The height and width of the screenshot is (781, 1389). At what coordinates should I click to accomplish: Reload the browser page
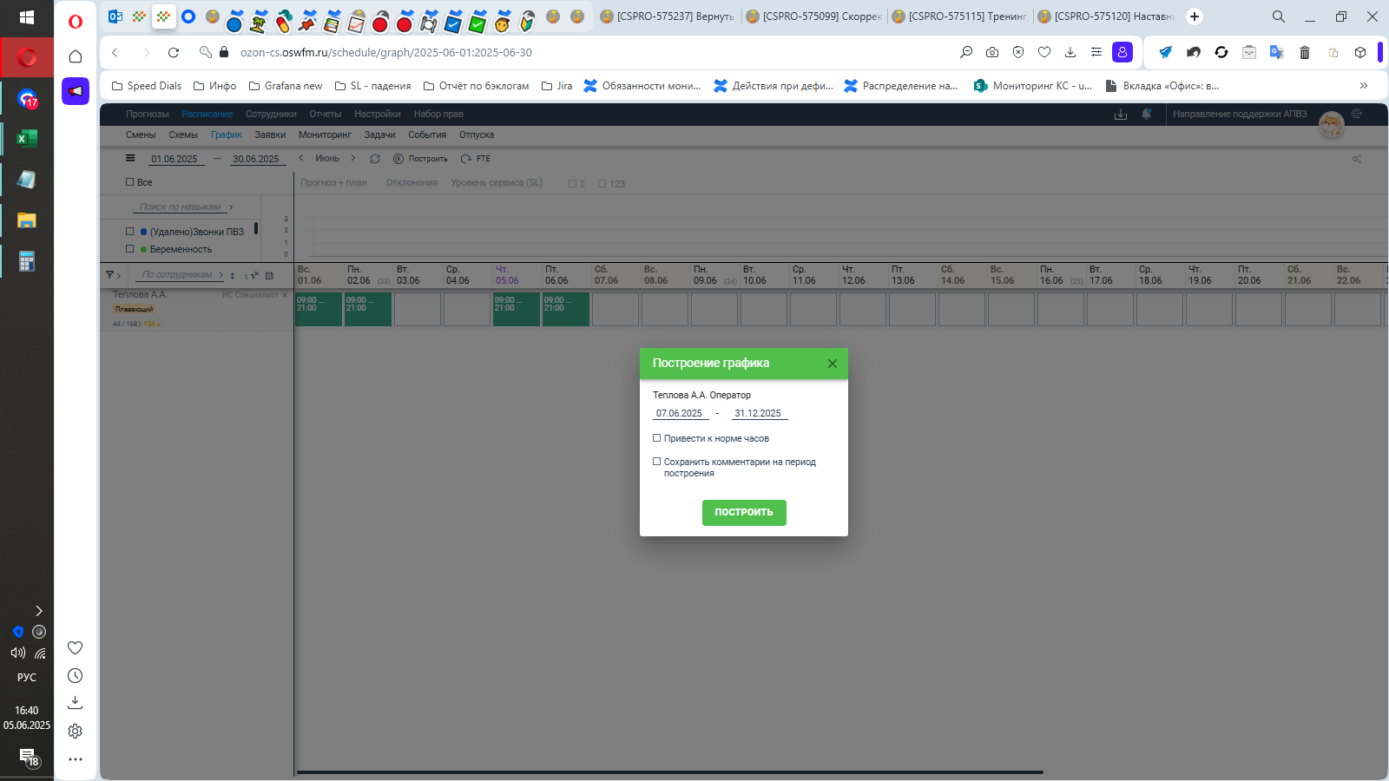coord(174,52)
